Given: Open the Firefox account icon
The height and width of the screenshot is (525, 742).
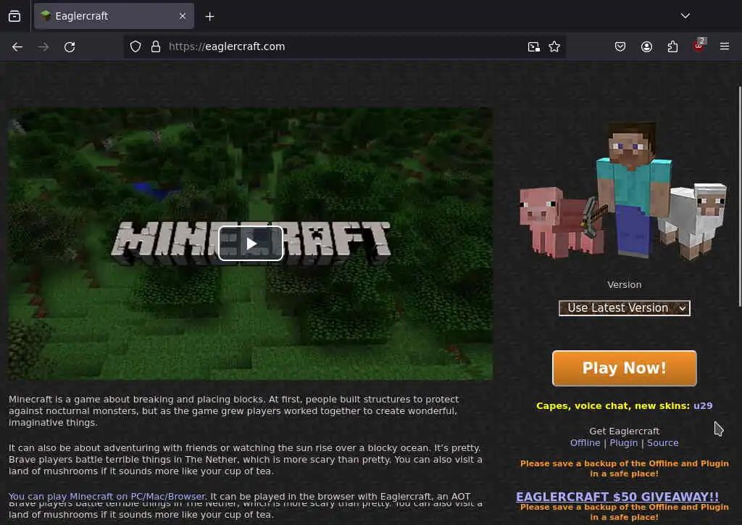Looking at the screenshot, I should click(646, 46).
